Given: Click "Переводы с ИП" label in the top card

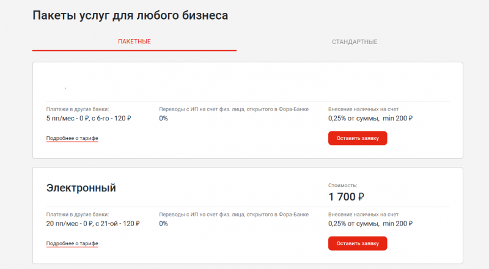Looking at the screenshot, I should pyautogui.click(x=233, y=109).
